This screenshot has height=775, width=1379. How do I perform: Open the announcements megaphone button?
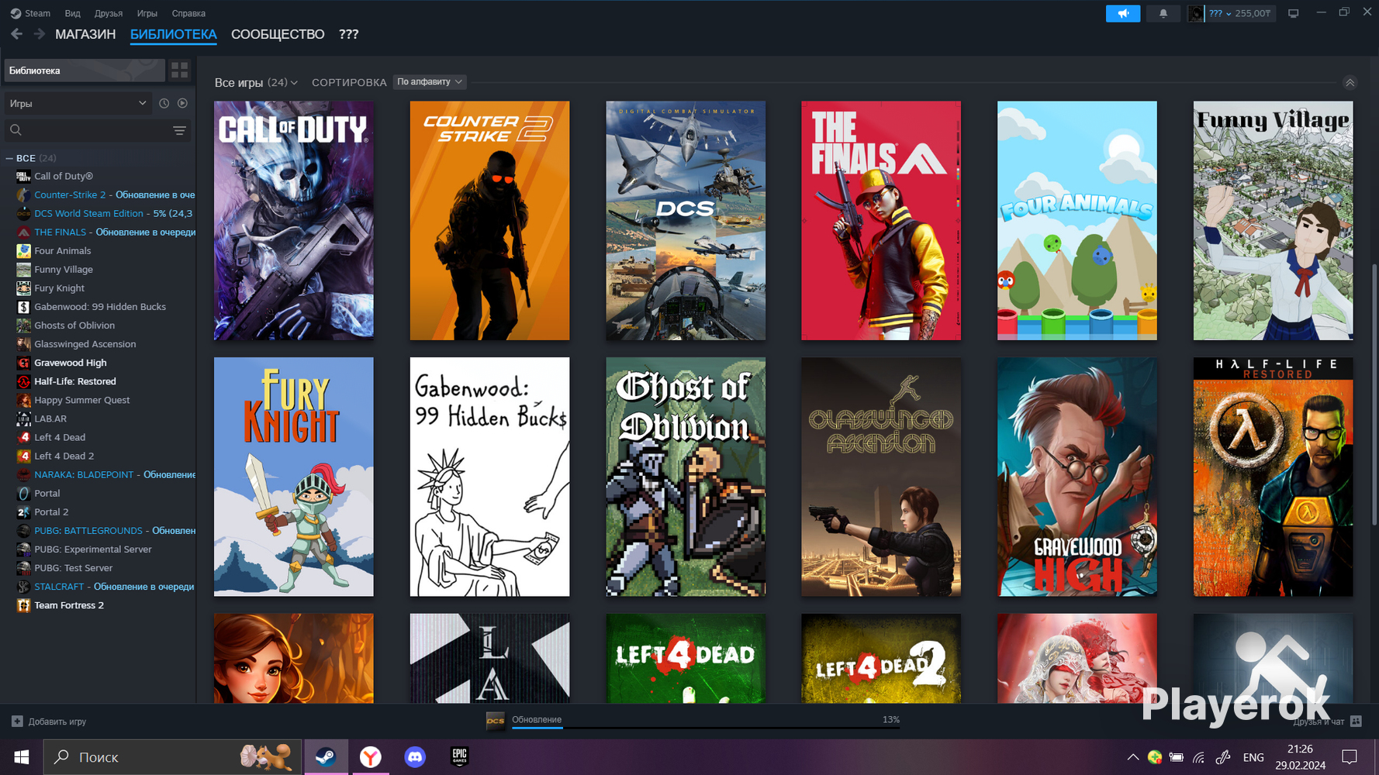(x=1122, y=13)
